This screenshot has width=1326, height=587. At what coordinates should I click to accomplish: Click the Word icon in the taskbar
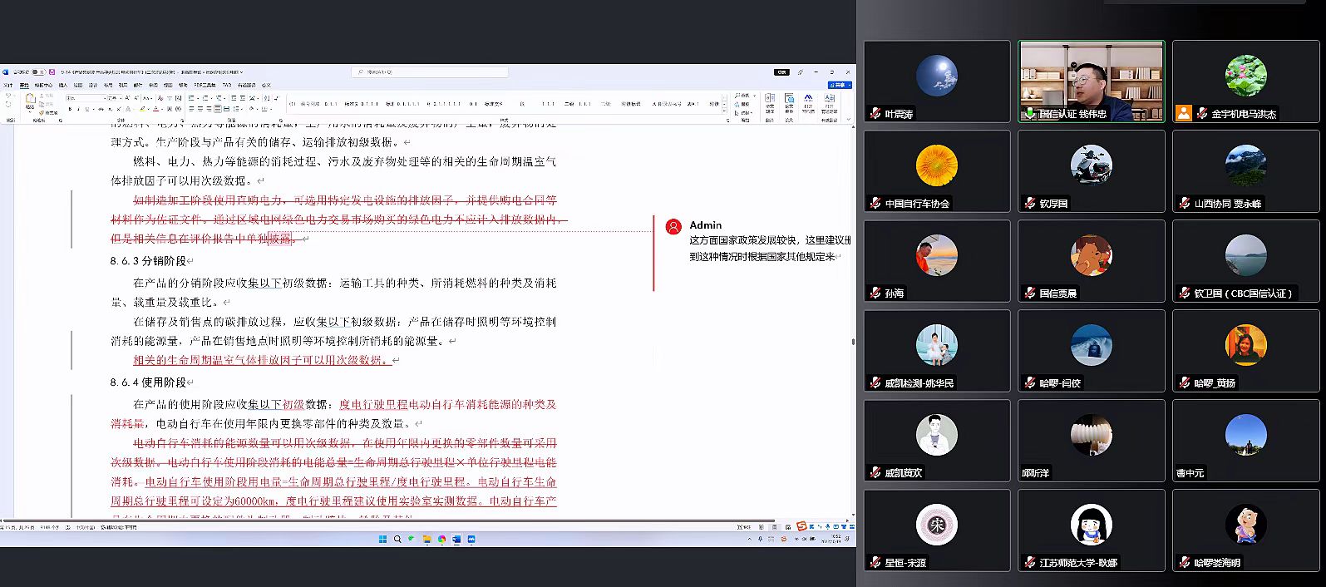(x=456, y=539)
